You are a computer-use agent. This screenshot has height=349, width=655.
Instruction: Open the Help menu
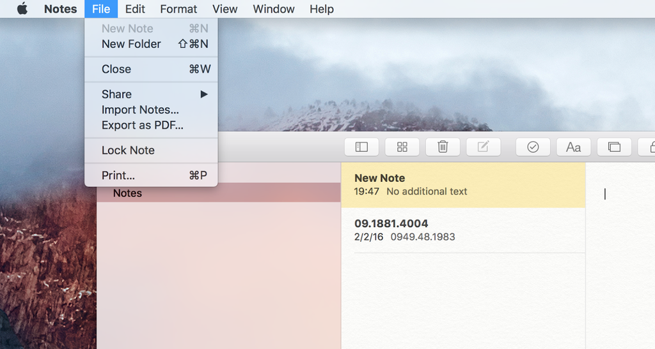click(x=322, y=9)
